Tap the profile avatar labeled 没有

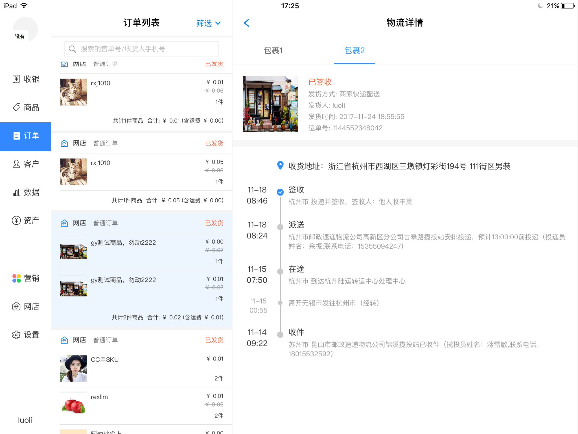click(25, 29)
